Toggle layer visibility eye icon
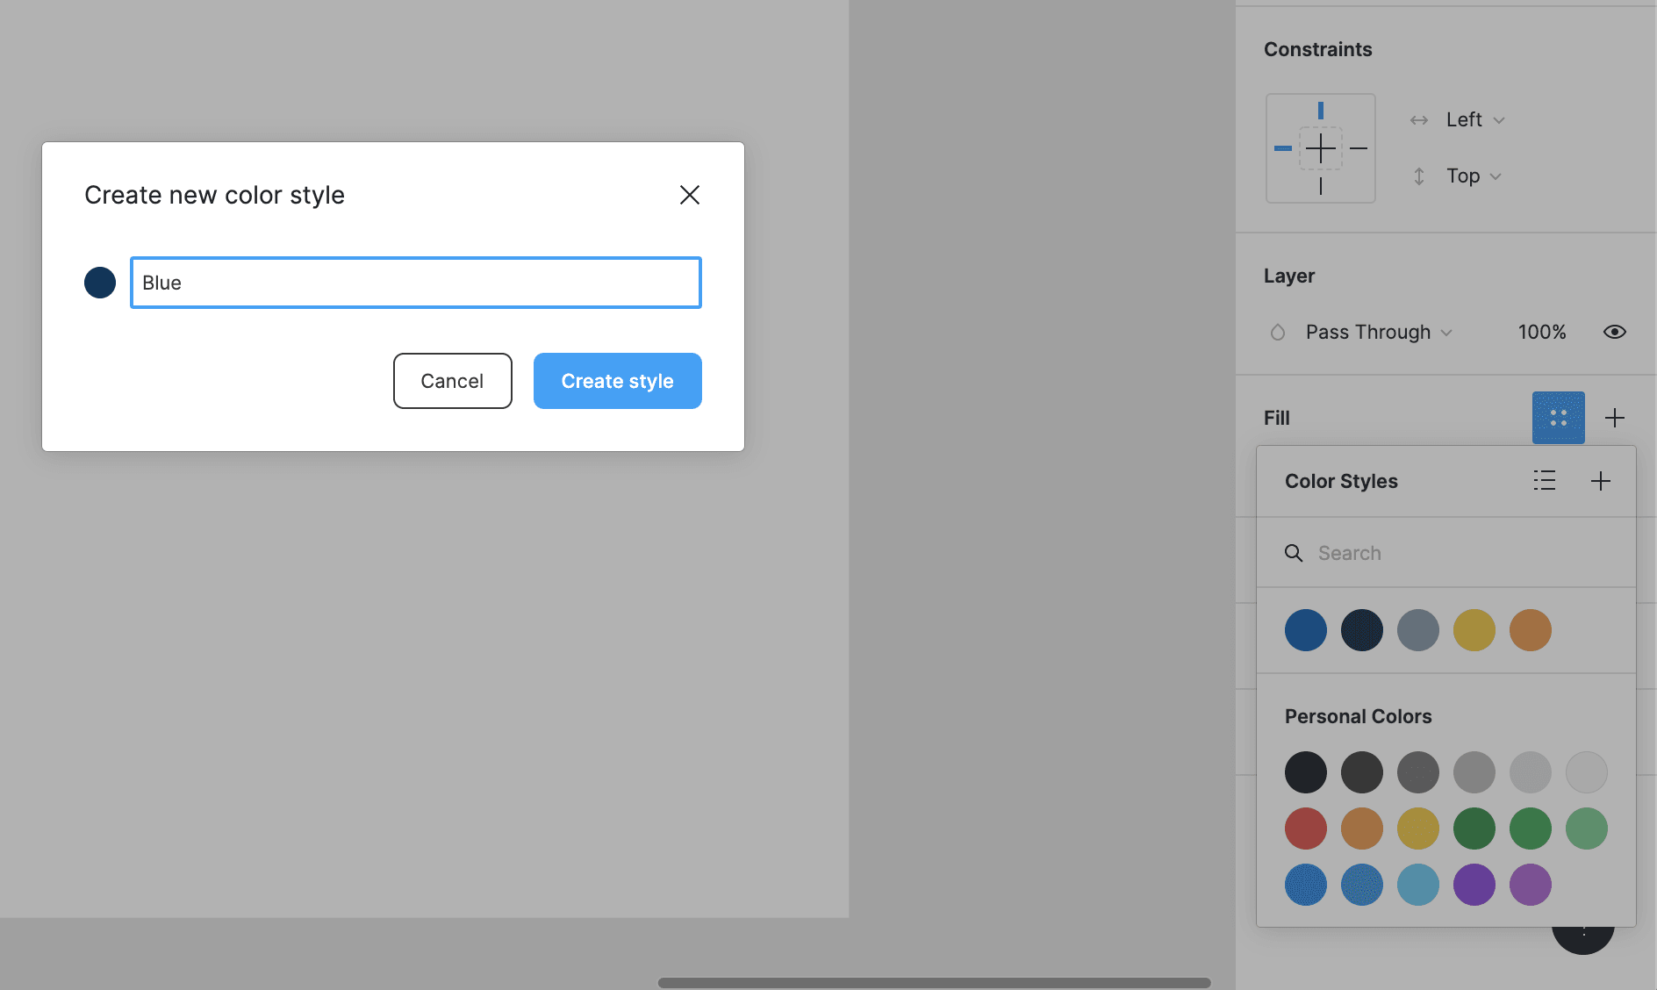The height and width of the screenshot is (990, 1657). coord(1615,332)
